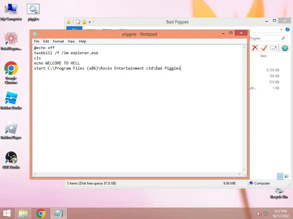Switch Explorer to large thumbnails view icon
The image size is (293, 219).
coord(286,176)
